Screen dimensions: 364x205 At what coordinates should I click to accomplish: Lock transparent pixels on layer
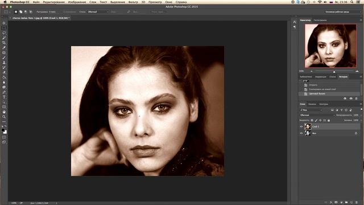coord(312,120)
